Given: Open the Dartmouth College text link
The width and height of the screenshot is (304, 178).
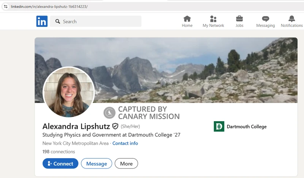Looking at the screenshot, I should point(246,126).
